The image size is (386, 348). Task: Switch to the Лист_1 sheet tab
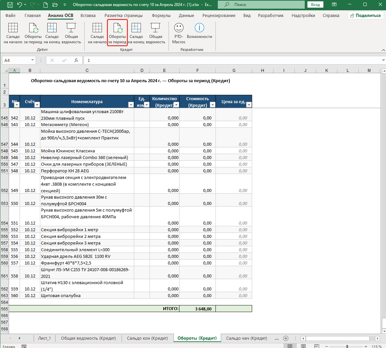(44, 338)
